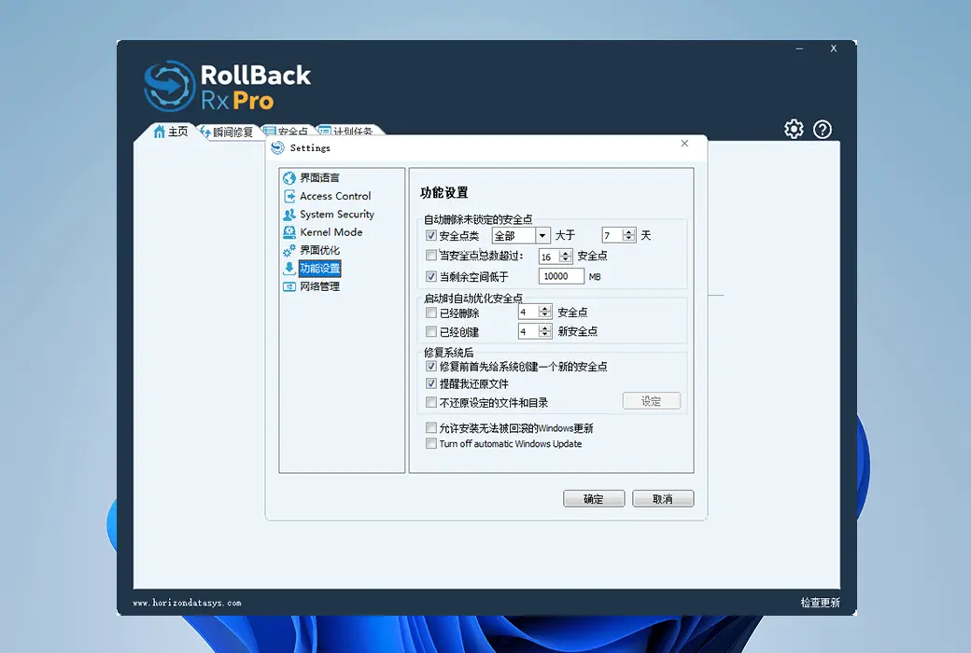Click the 取消 cancel button
Image resolution: width=971 pixels, height=653 pixels.
click(662, 498)
